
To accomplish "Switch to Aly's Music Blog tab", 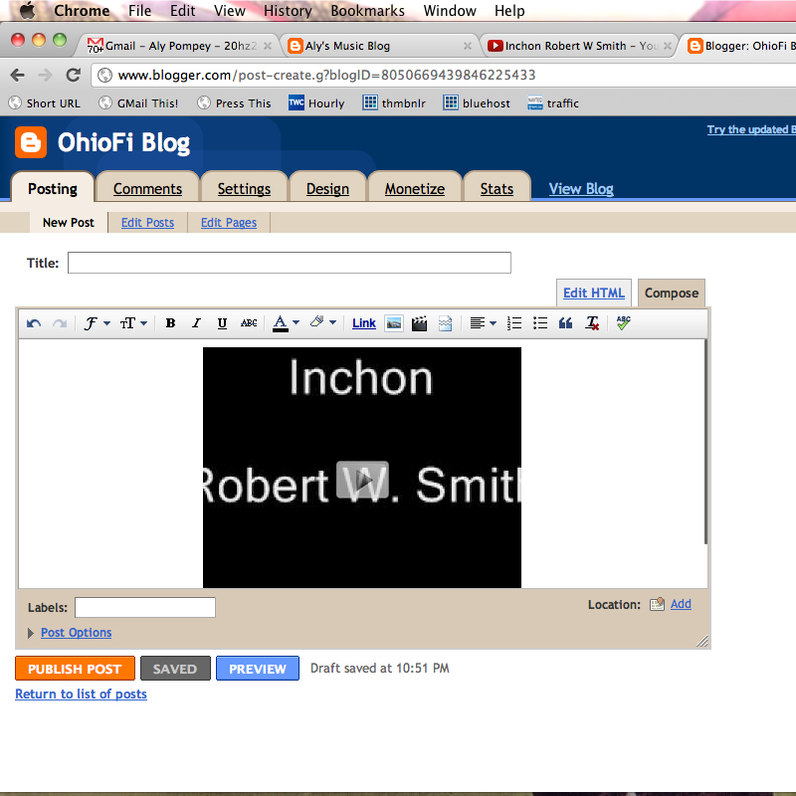I will pyautogui.click(x=379, y=46).
